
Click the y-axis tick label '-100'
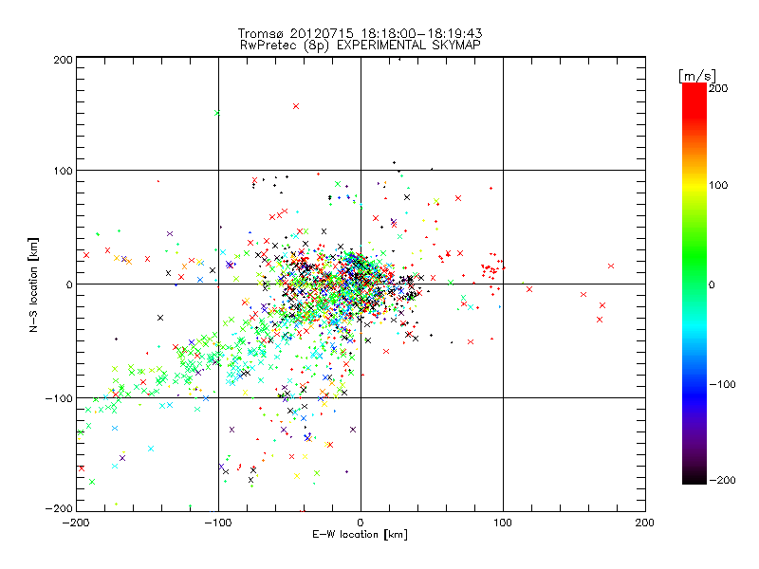pyautogui.click(x=59, y=398)
